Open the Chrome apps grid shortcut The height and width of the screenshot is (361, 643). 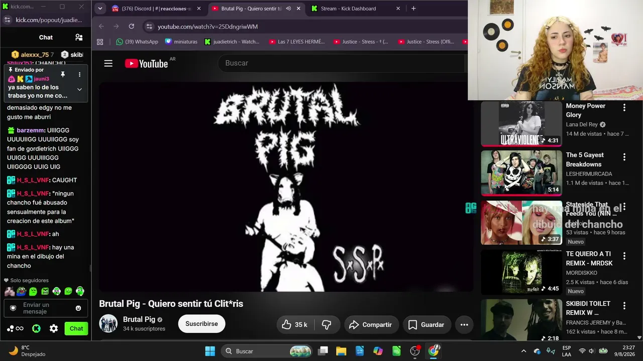tap(100, 42)
